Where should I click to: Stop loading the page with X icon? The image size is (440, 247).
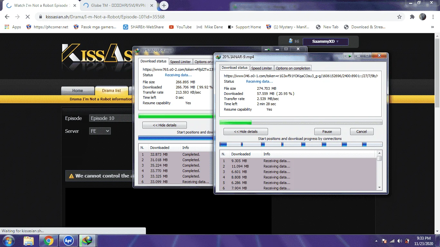[28, 17]
